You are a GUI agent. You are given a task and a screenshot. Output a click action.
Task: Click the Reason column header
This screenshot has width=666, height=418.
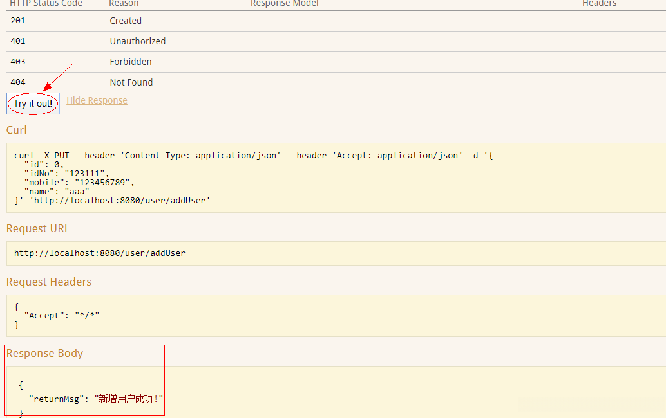pos(124,4)
